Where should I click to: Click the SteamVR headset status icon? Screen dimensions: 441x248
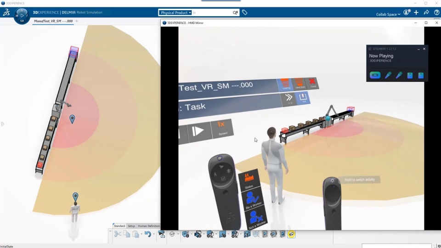tap(375, 75)
